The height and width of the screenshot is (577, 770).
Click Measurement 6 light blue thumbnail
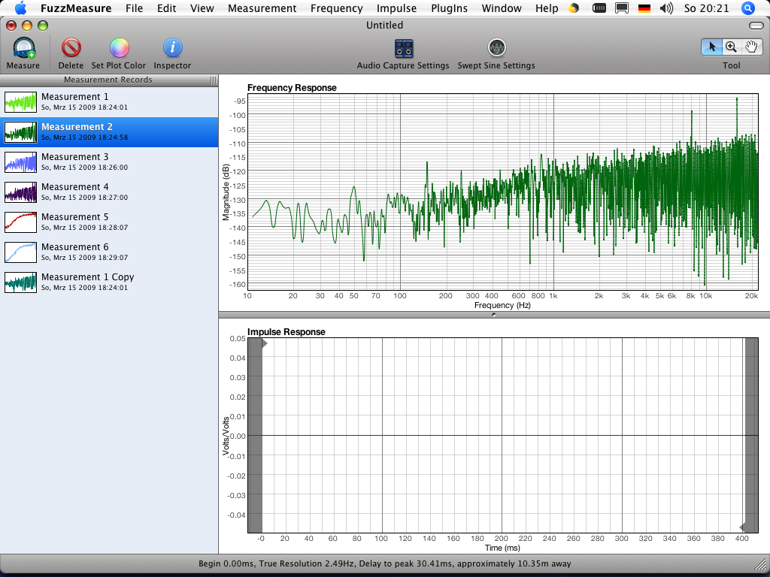pyautogui.click(x=20, y=252)
